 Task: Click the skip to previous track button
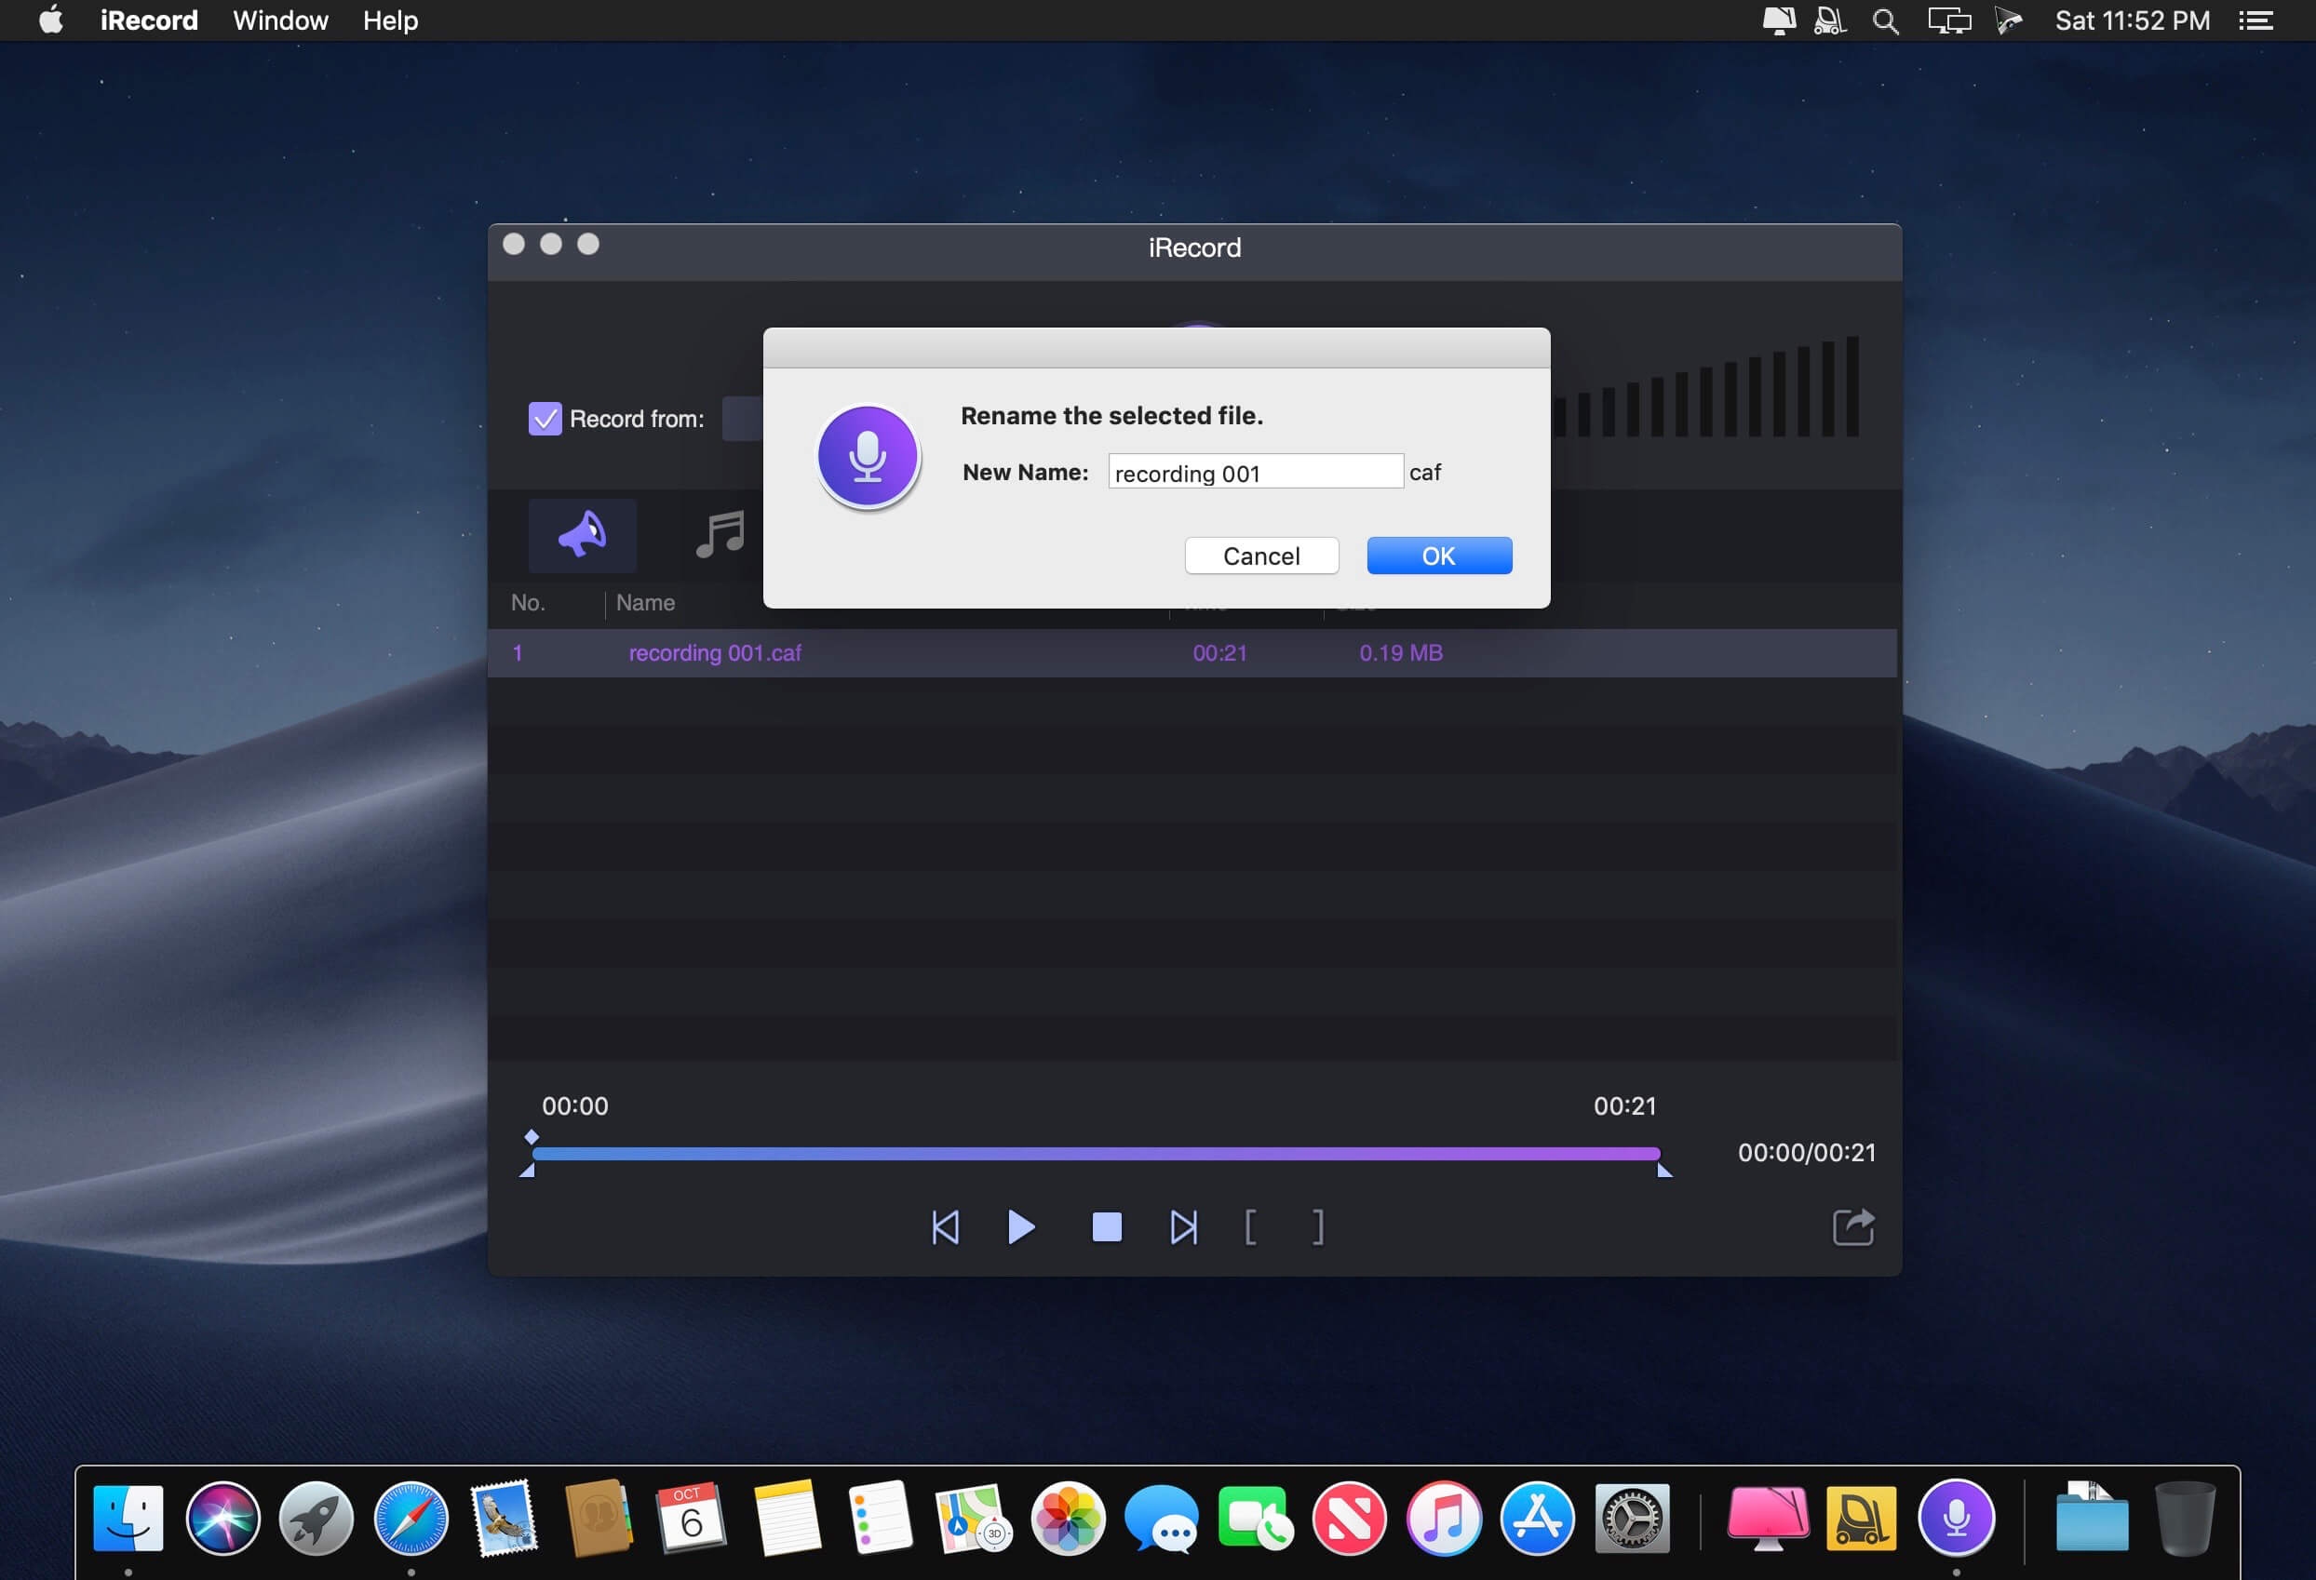tap(945, 1227)
